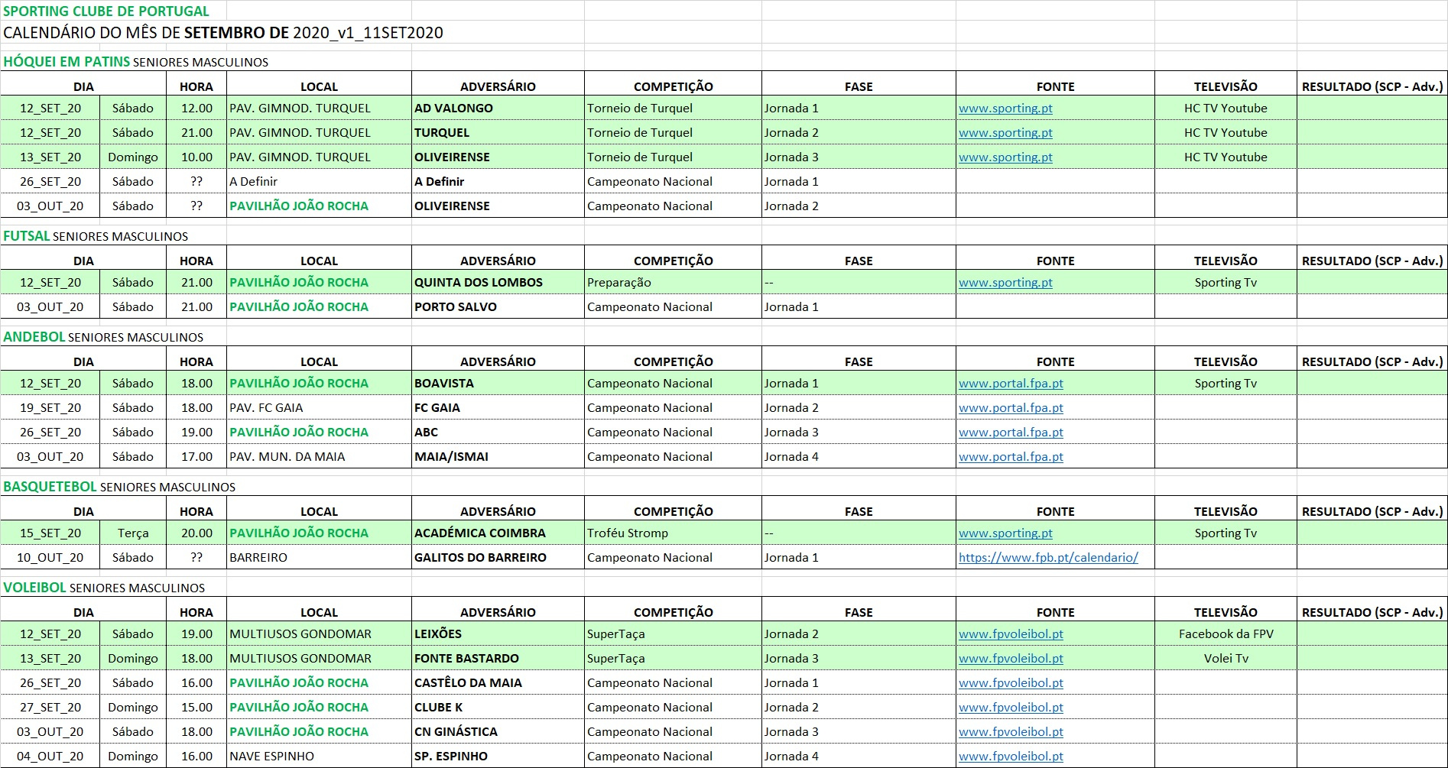Screen dimensions: 1448x768
Task: Click the CN GINÁSTICA opponent cell
Action: [x=498, y=732]
